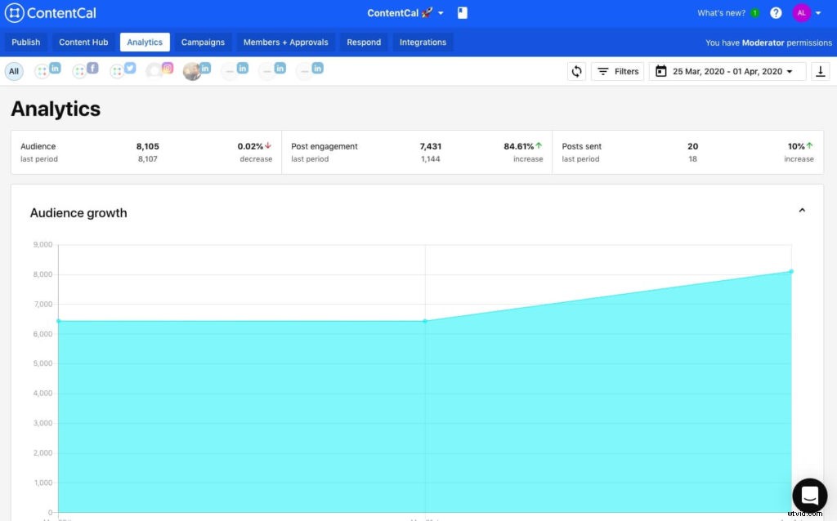Open the Content Hub section
Image resolution: width=837 pixels, height=521 pixels.
83,42
